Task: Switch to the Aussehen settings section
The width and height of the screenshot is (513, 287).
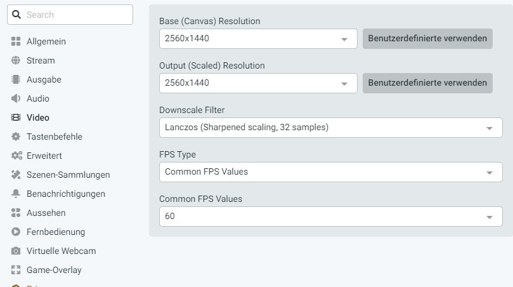Action: point(46,213)
